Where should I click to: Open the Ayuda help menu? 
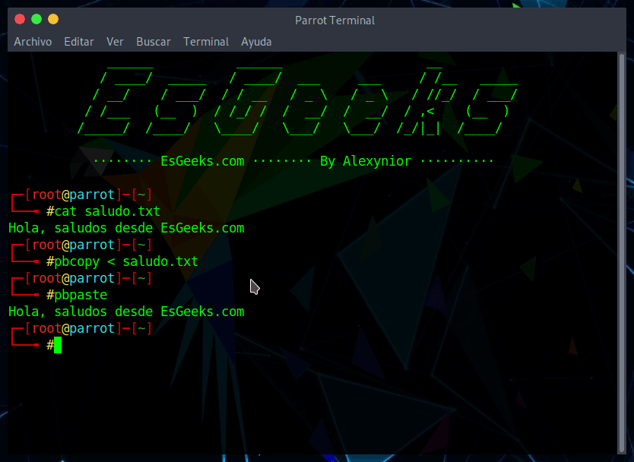coord(256,42)
